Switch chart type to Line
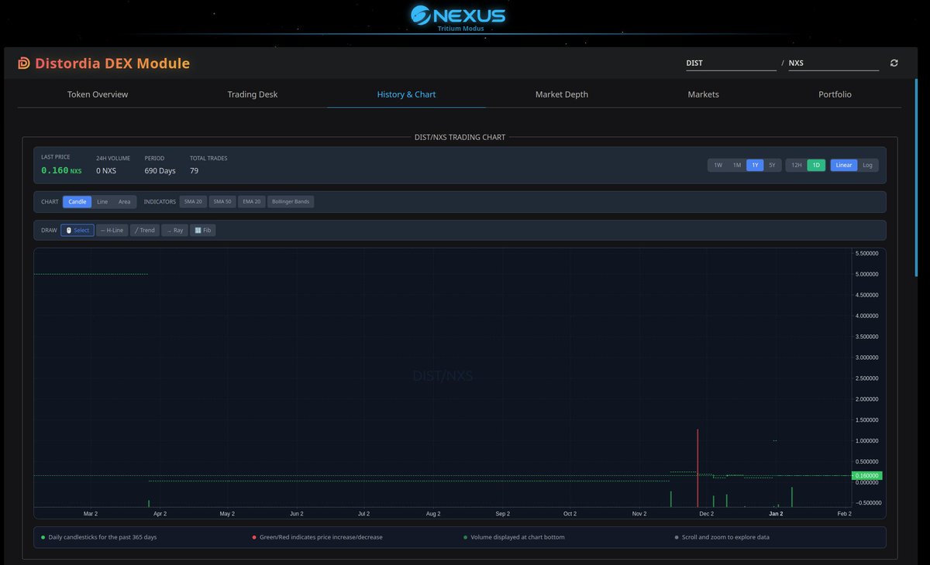The height and width of the screenshot is (565, 930). pyautogui.click(x=102, y=201)
